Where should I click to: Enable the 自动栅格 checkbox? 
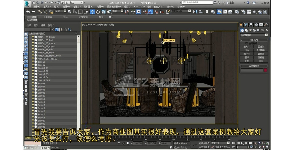click(247, 43)
